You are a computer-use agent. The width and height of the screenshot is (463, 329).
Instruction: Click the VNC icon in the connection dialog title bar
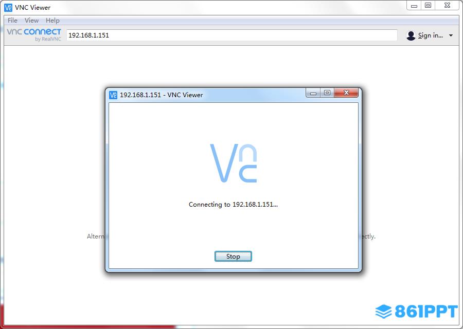tap(113, 95)
